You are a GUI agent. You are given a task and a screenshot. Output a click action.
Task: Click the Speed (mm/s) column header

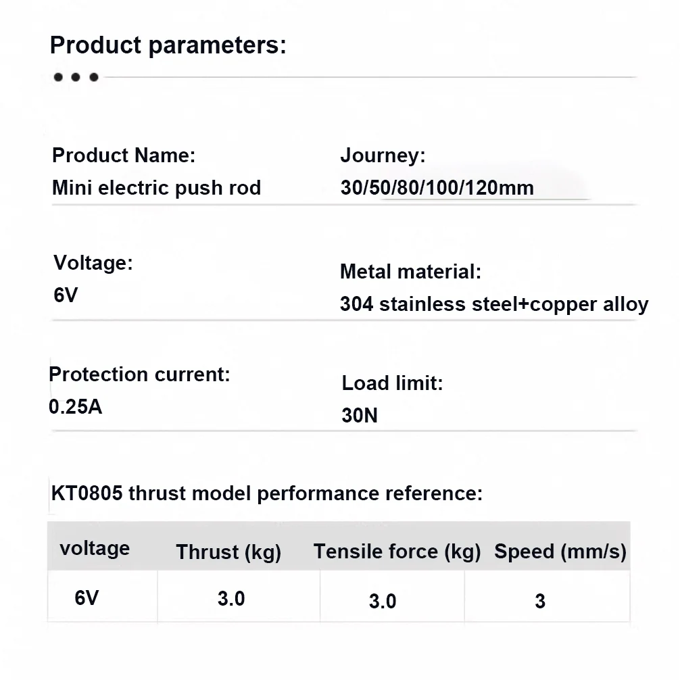coord(560,552)
